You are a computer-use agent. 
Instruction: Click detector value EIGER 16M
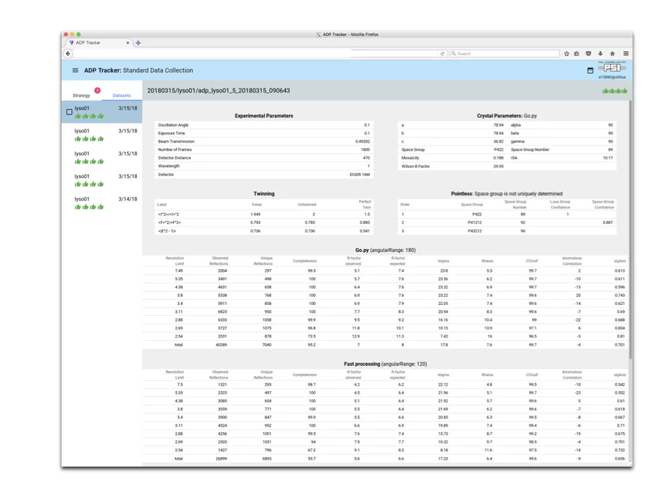(360, 175)
